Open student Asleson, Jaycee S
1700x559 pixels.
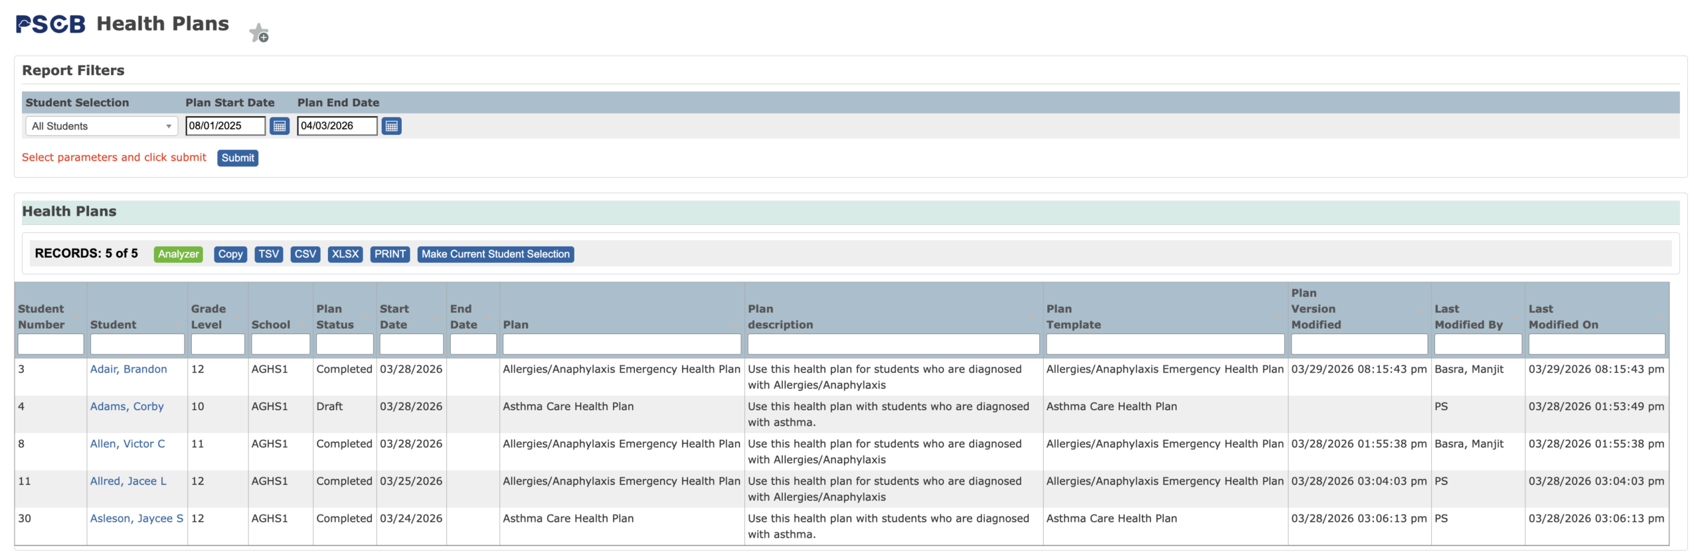pyautogui.click(x=137, y=519)
